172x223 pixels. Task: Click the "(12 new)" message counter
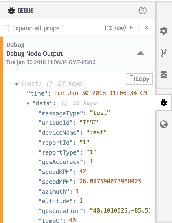(115, 28)
